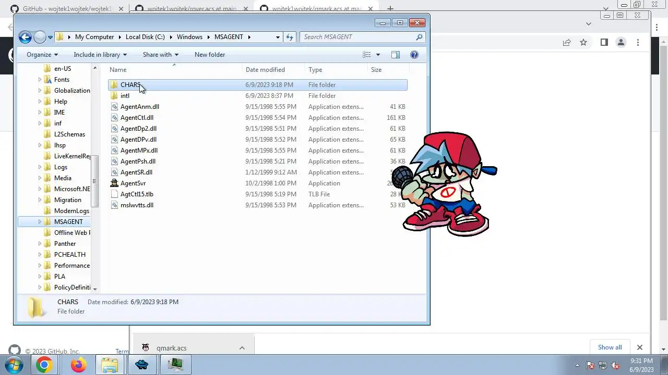668x375 pixels.
Task: Click the refresh icon beside address bar
Action: click(x=290, y=37)
